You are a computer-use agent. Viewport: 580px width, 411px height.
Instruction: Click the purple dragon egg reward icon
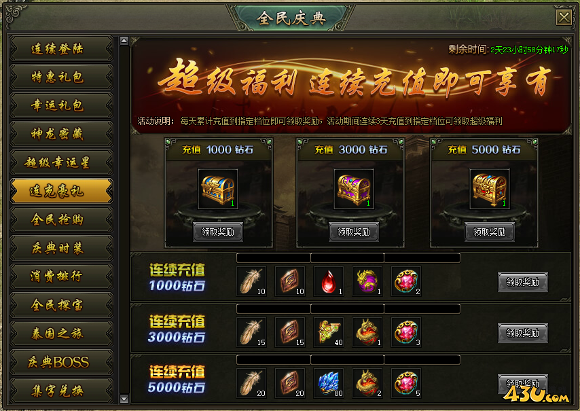click(367, 281)
